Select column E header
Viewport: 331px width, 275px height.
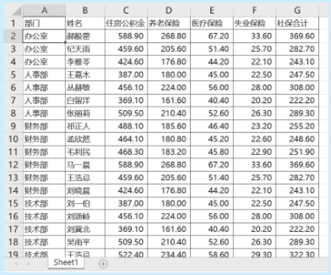212,10
